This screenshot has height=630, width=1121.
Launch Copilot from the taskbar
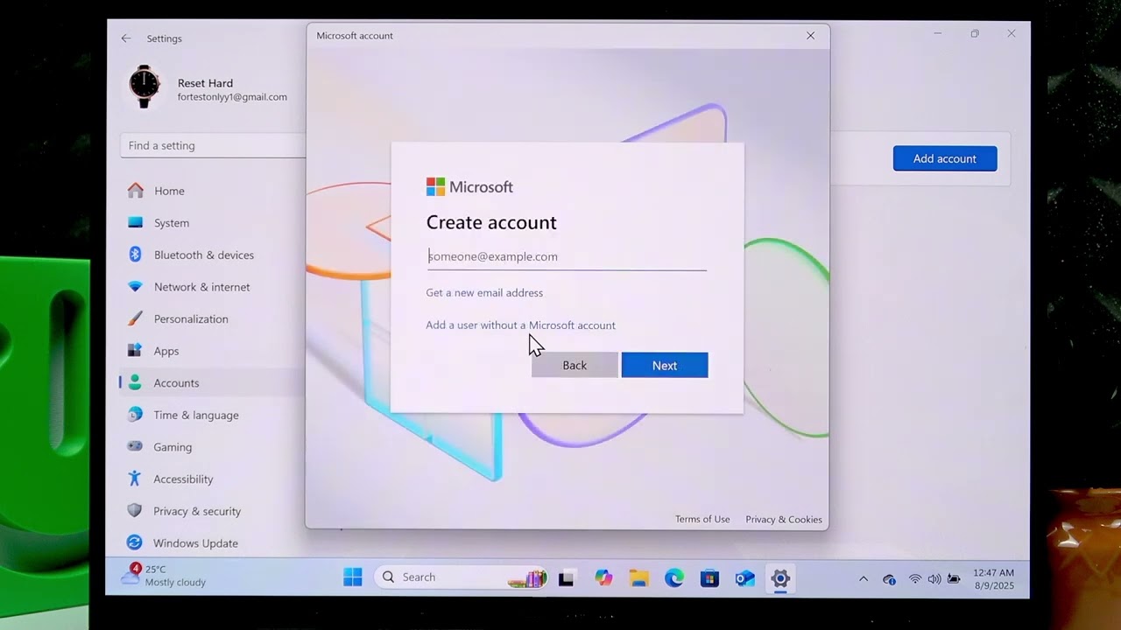[603, 577]
